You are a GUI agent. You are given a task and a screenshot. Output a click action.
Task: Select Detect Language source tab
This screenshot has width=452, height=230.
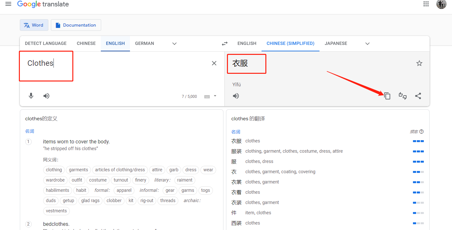pyautogui.click(x=46, y=43)
